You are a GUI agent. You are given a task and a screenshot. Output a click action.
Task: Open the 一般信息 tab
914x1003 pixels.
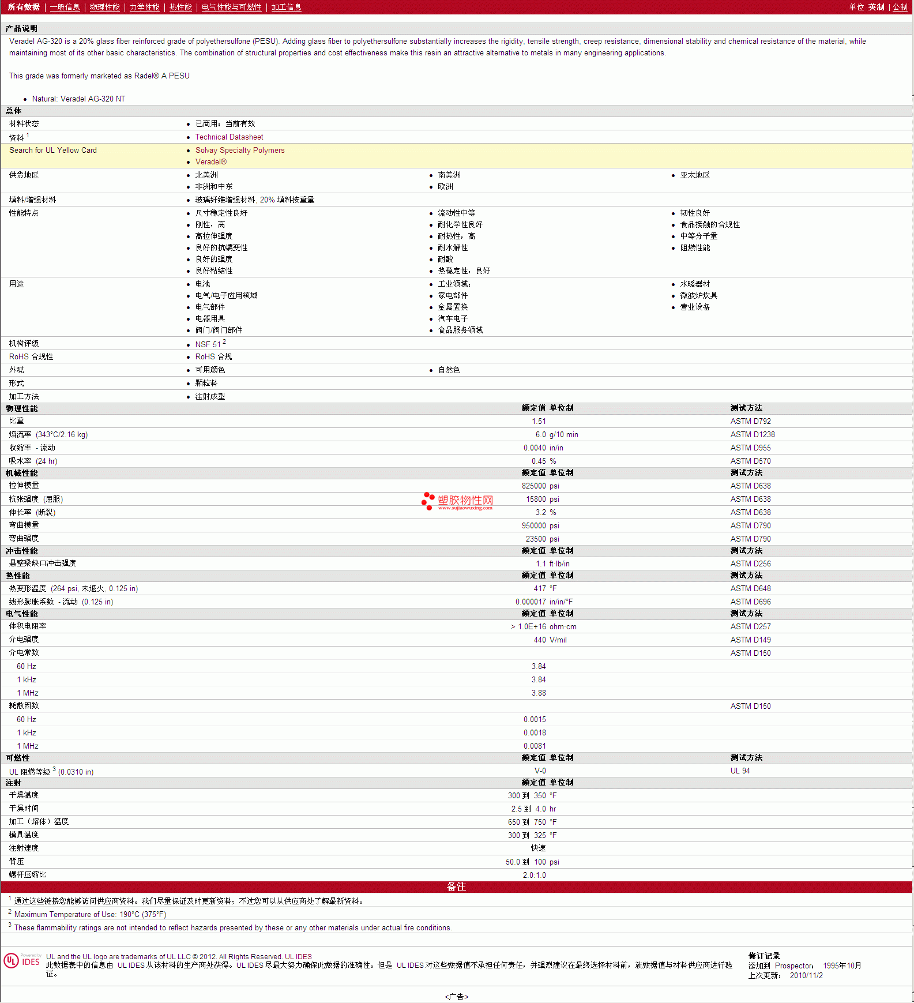coord(65,7)
